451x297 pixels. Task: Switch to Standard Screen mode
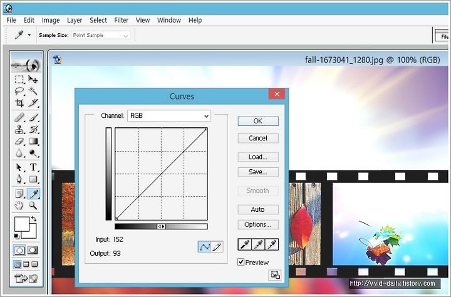[x=18, y=264]
